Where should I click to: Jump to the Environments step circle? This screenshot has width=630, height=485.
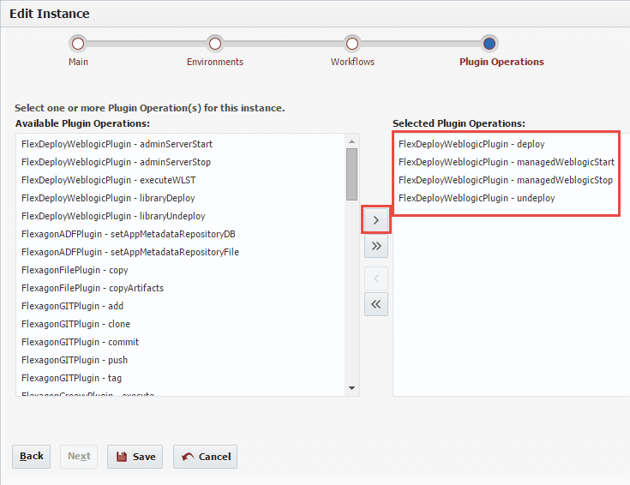click(x=215, y=44)
